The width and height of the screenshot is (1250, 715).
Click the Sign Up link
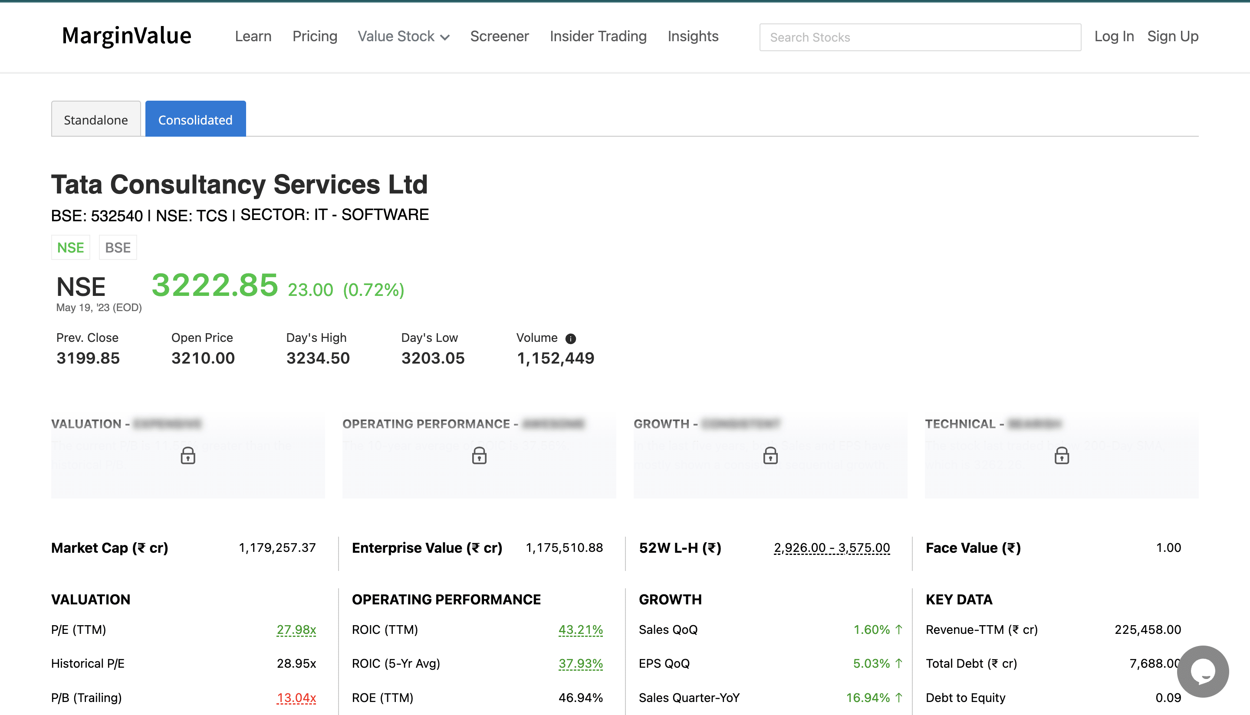pyautogui.click(x=1172, y=36)
